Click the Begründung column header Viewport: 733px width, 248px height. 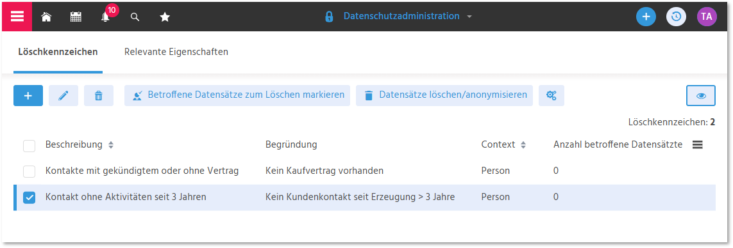[291, 144]
